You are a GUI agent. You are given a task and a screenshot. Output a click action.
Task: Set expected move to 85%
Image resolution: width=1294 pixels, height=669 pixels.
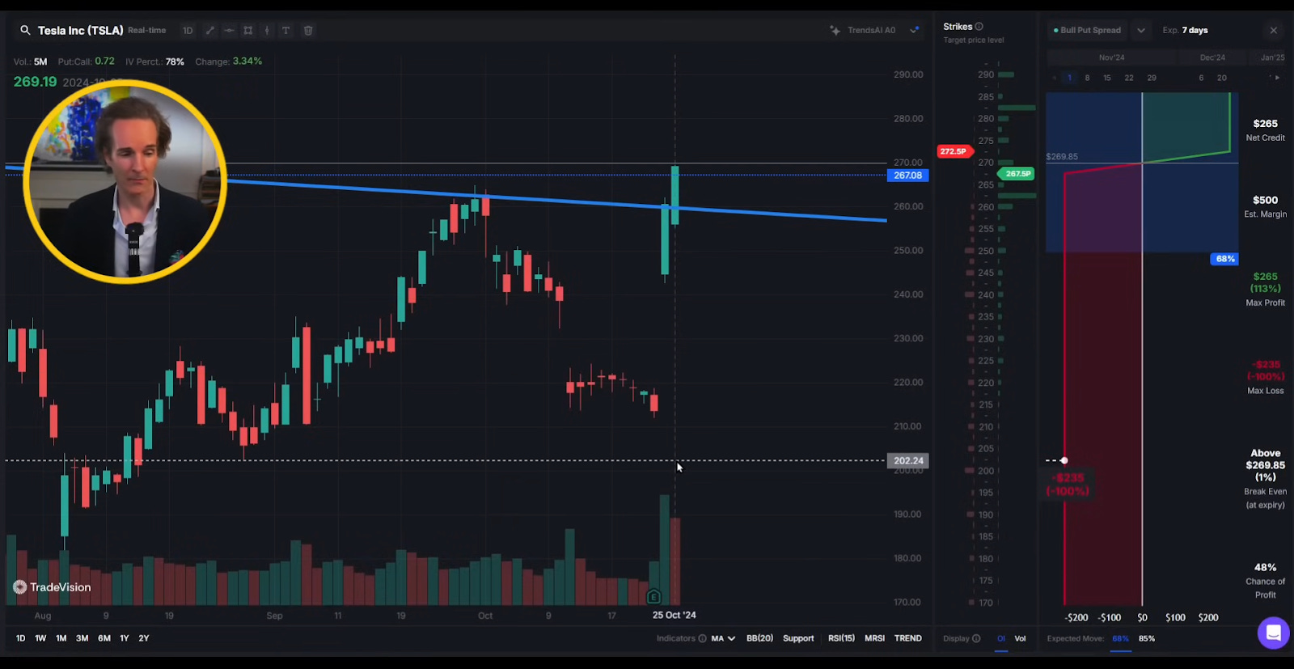[1147, 638]
